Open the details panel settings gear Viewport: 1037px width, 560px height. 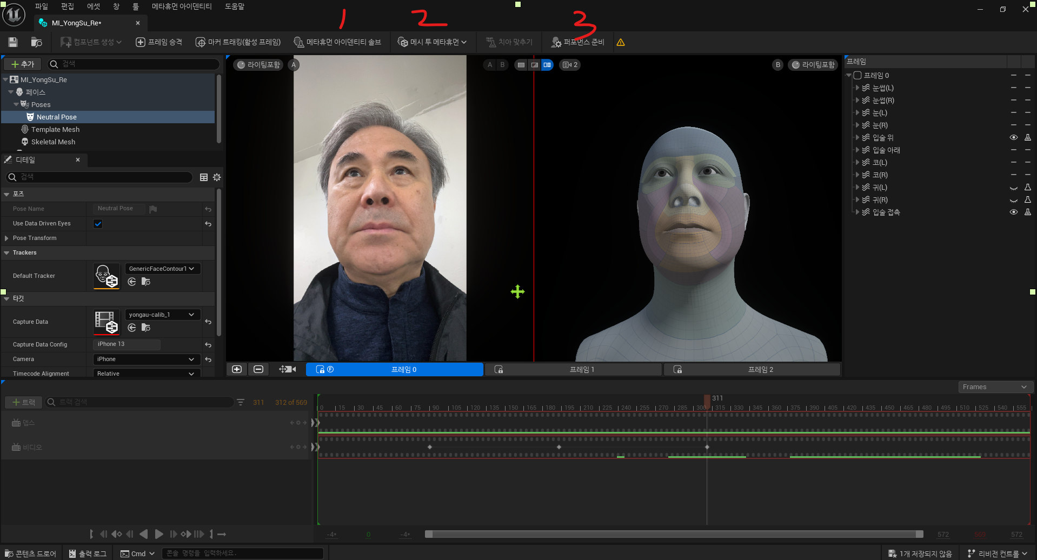tap(217, 177)
